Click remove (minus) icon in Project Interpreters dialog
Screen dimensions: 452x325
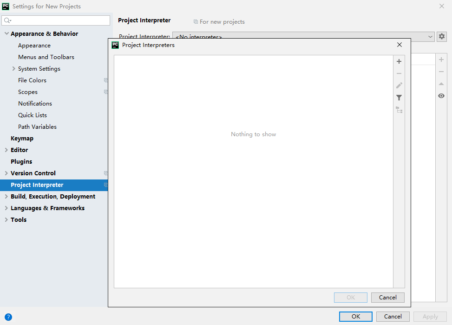click(399, 73)
